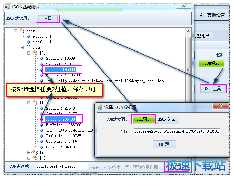Open the JSON工具 button
The width and height of the screenshot is (233, 178).
(x=213, y=88)
